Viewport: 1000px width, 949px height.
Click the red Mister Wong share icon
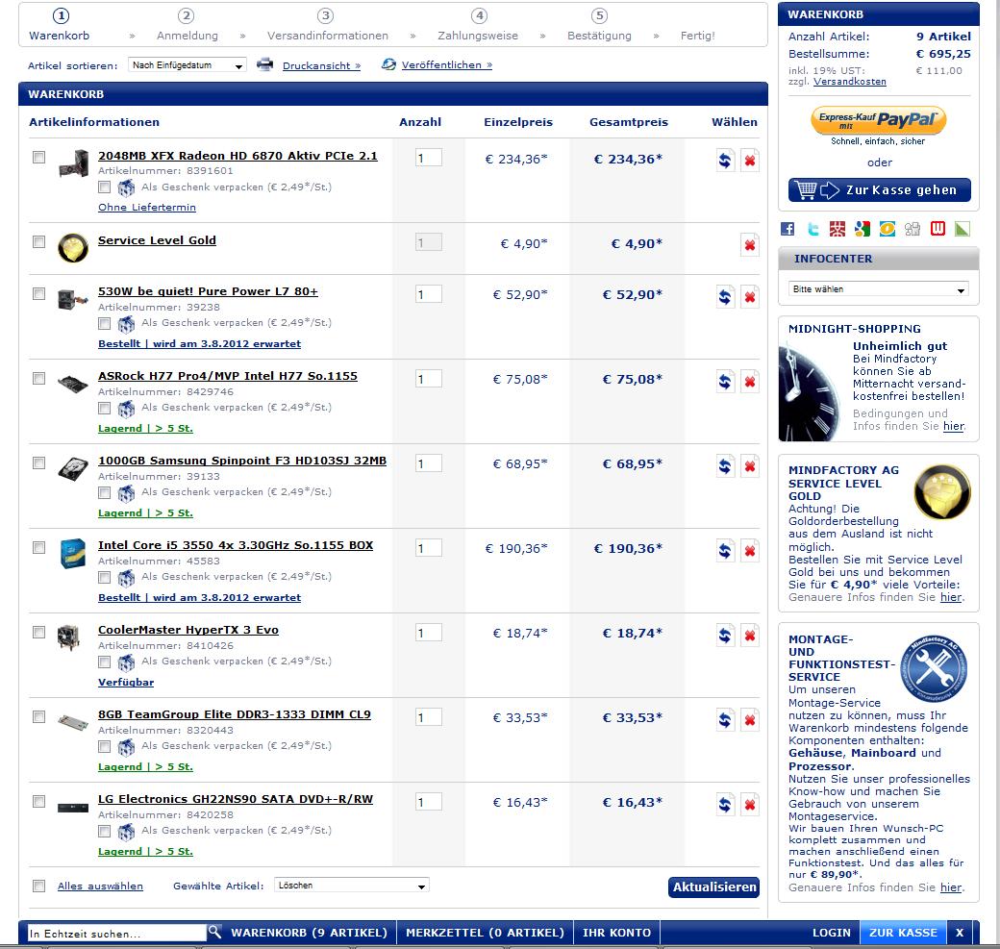tap(837, 229)
